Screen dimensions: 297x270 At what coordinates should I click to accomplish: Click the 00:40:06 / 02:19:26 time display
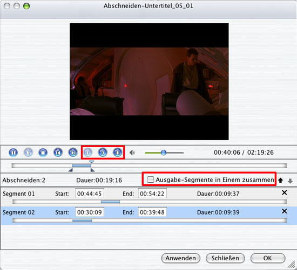tap(244, 153)
